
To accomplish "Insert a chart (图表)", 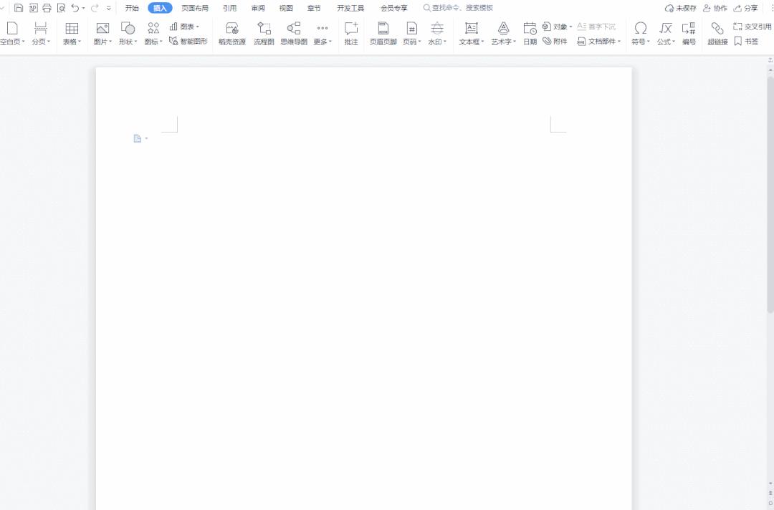I will coord(184,27).
